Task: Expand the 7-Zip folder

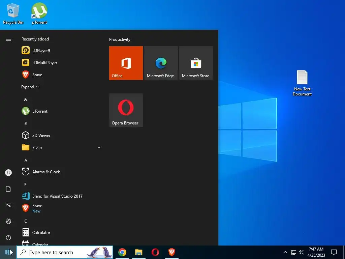Action: point(62,148)
